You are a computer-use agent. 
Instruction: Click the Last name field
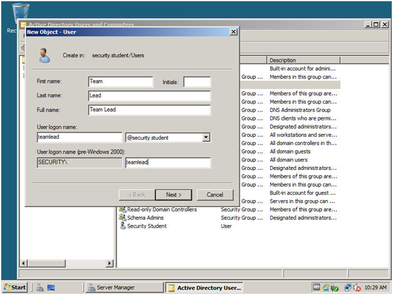(150, 96)
